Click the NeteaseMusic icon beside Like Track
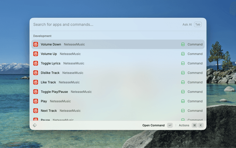The height and width of the screenshot is (148, 236). tap(36, 82)
